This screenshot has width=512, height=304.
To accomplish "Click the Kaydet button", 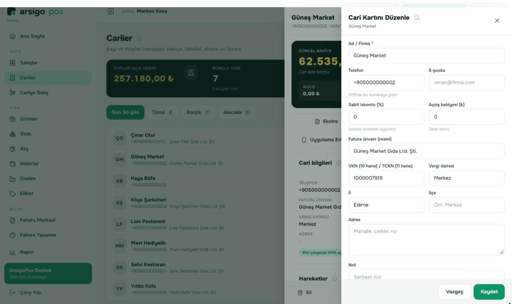I will tap(489, 292).
